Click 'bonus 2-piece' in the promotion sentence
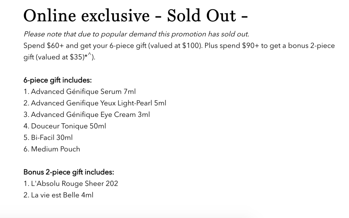The height and width of the screenshot is (218, 349). [x=312, y=46]
